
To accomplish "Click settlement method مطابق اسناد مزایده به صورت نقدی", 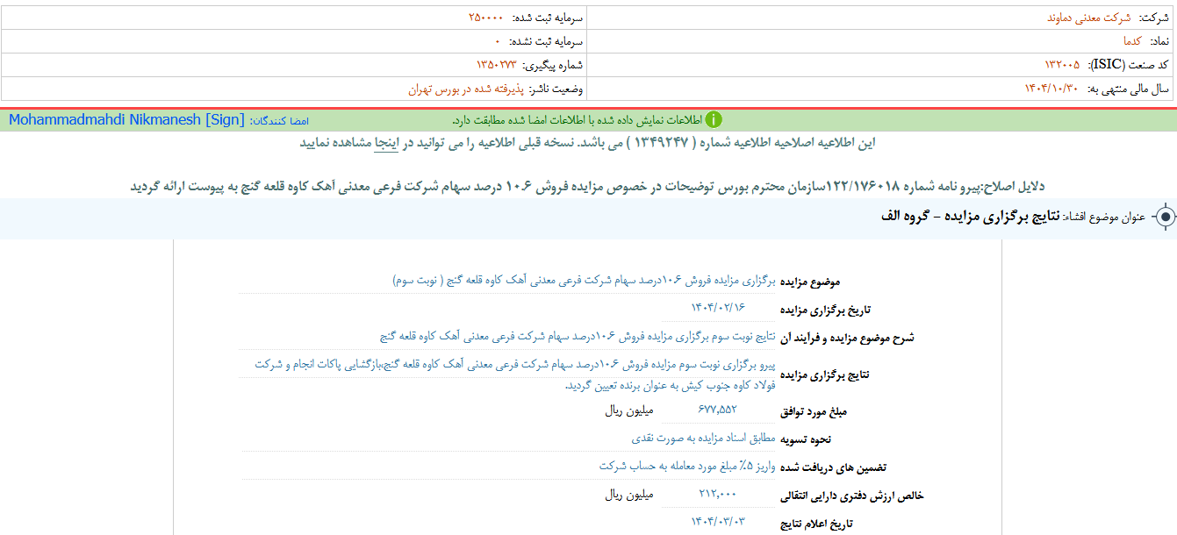I will 704,438.
